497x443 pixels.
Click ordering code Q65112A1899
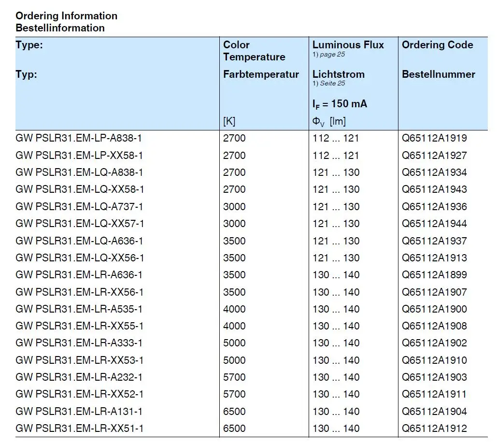pos(434,275)
